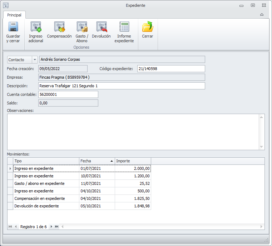Switch to the Principal tab
Viewport: 272px width, 246px height.
[14, 15]
